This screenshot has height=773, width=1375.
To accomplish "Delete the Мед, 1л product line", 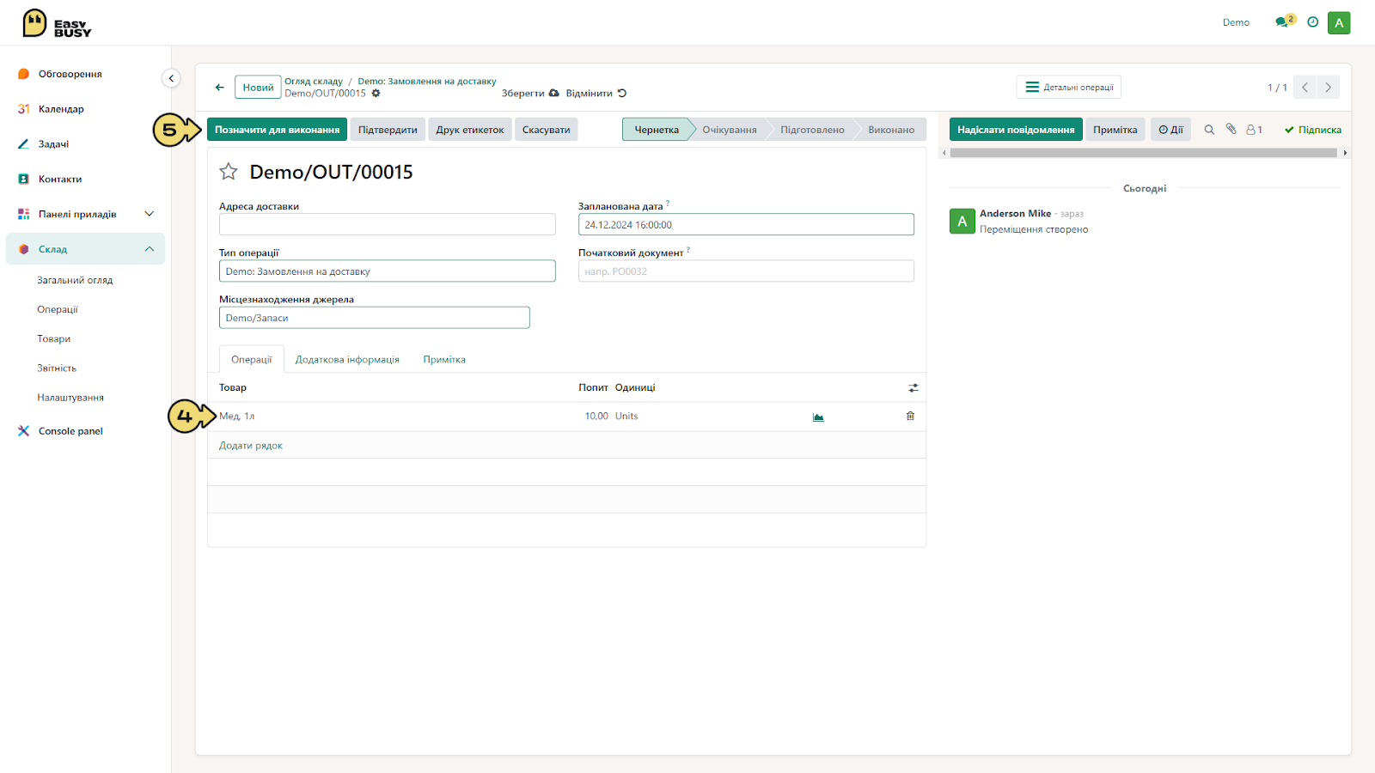I will coord(910,416).
